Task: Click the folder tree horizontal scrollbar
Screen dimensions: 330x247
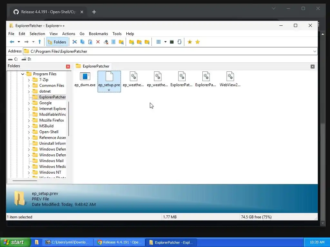Action: [x=25, y=180]
